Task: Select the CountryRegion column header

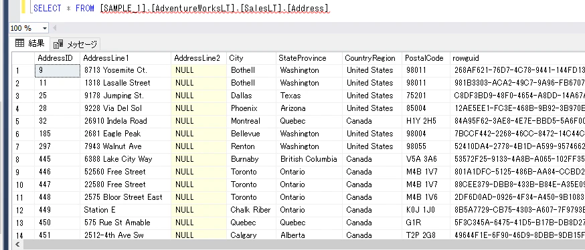Action: pyautogui.click(x=372, y=58)
